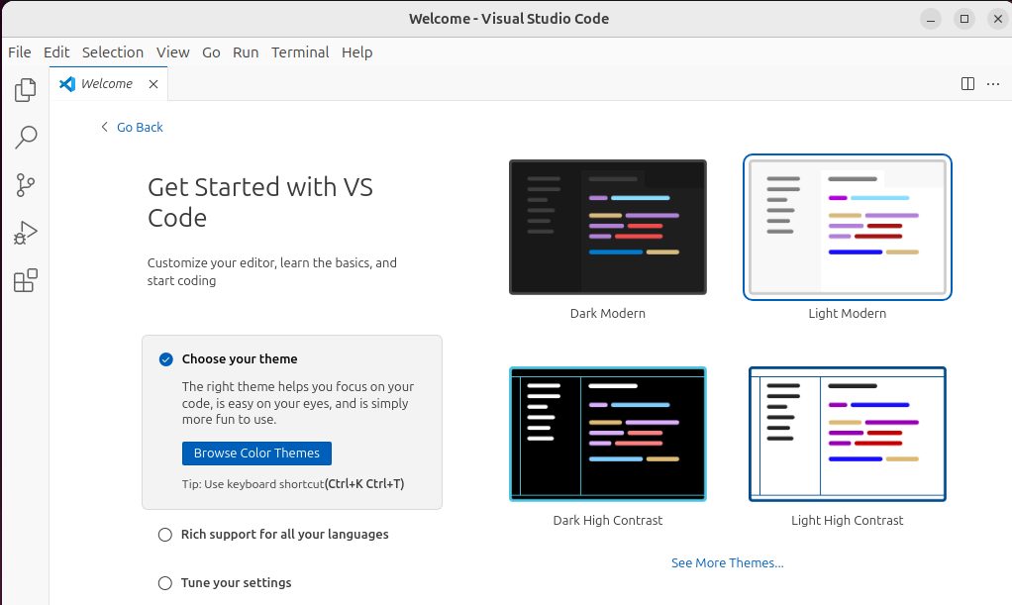This screenshot has height=605, width=1012.
Task: Open the Edit menu
Action: click(56, 52)
